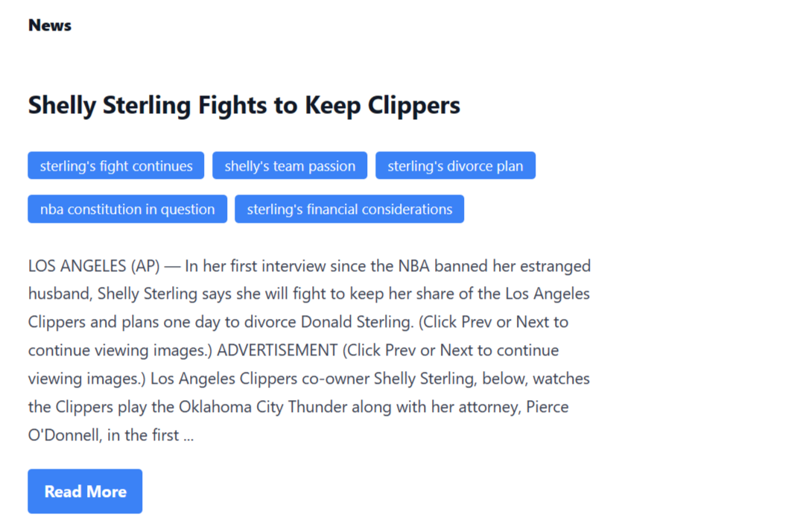The height and width of the screenshot is (532, 797).
Task: Select the "sterling's financial considerations" tag
Action: coord(349,209)
